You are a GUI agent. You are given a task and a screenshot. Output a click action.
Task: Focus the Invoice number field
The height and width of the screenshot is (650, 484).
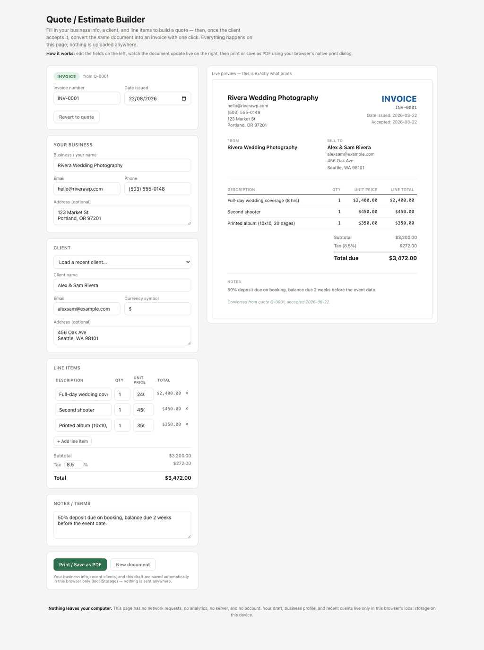tap(87, 98)
